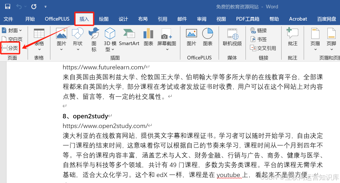
Task: Click paragraph starting 澳大利亚的在线教育网站
Action: [x=193, y=155]
